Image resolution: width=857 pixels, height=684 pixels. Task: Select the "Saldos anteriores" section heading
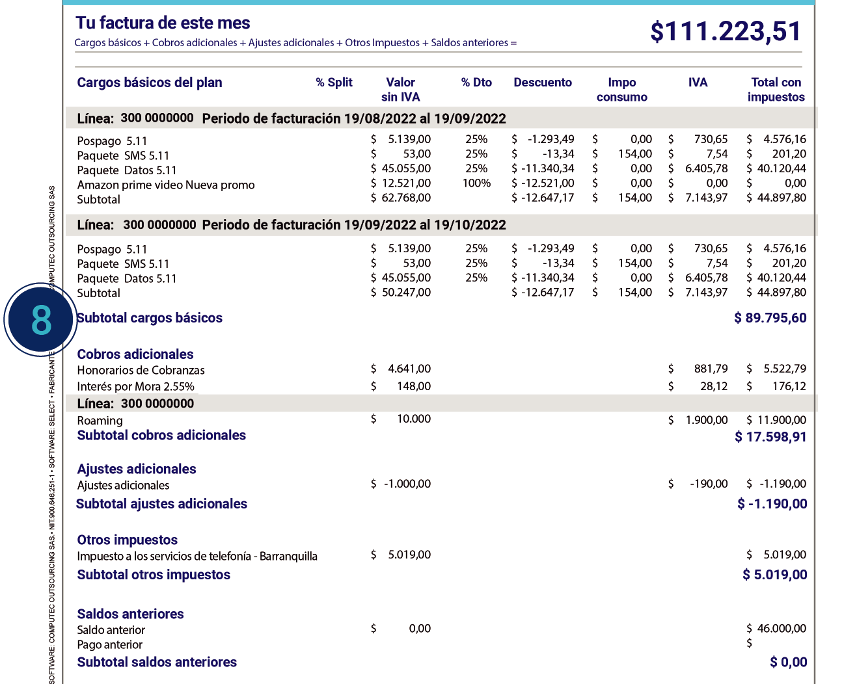pyautogui.click(x=130, y=614)
